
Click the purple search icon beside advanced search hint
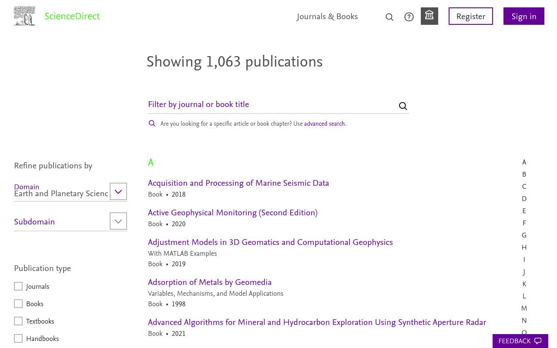(x=152, y=124)
